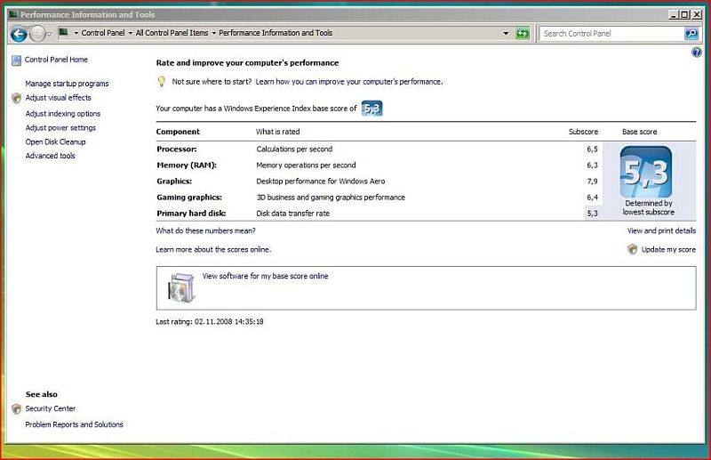The width and height of the screenshot is (711, 460).
Task: Click the search magnifier icon
Action: point(691,34)
